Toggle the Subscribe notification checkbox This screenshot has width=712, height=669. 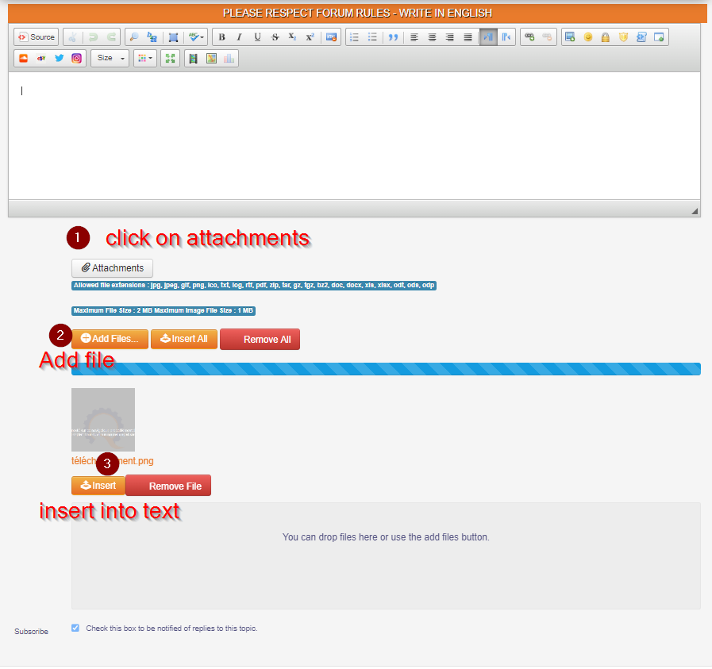click(x=75, y=629)
